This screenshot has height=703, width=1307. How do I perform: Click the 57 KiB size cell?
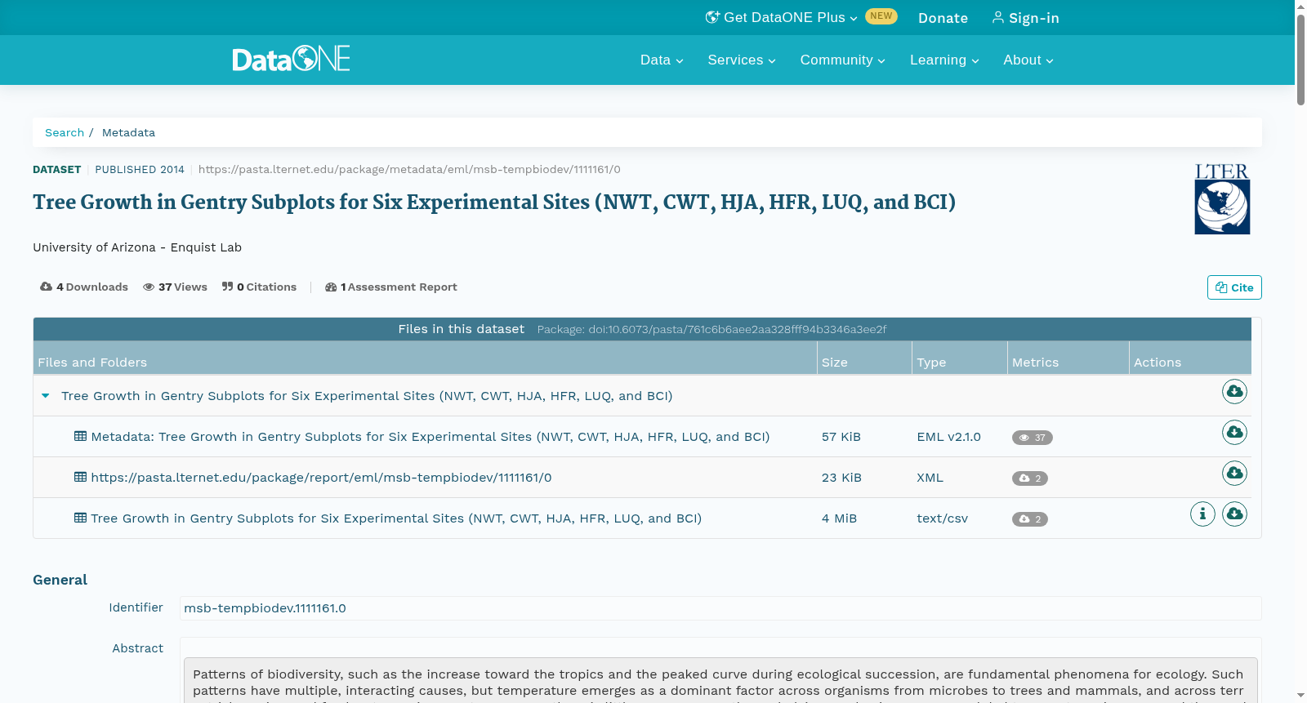pyautogui.click(x=841, y=437)
